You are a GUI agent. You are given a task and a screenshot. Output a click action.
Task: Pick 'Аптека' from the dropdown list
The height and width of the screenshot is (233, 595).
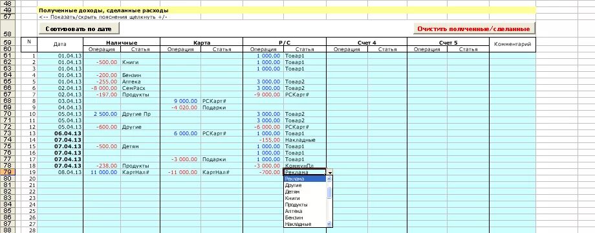coord(305,211)
